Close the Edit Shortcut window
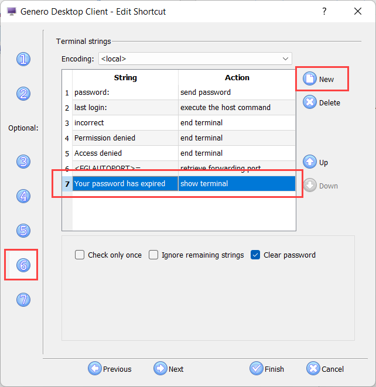This screenshot has height=387, width=376. point(358,11)
